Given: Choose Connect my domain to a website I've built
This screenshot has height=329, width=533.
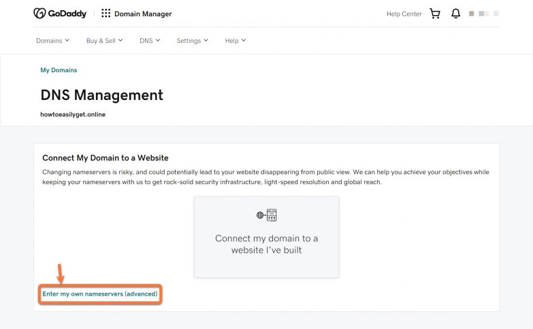Looking at the screenshot, I should tap(266, 243).
